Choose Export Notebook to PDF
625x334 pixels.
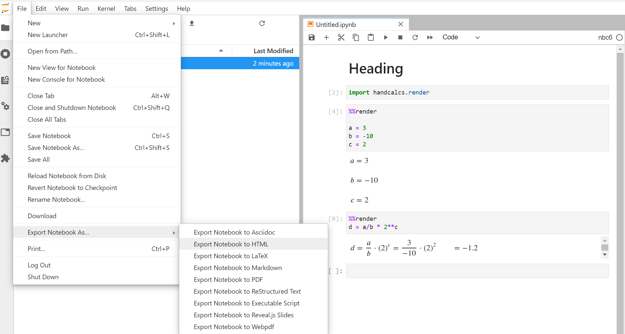point(254,280)
